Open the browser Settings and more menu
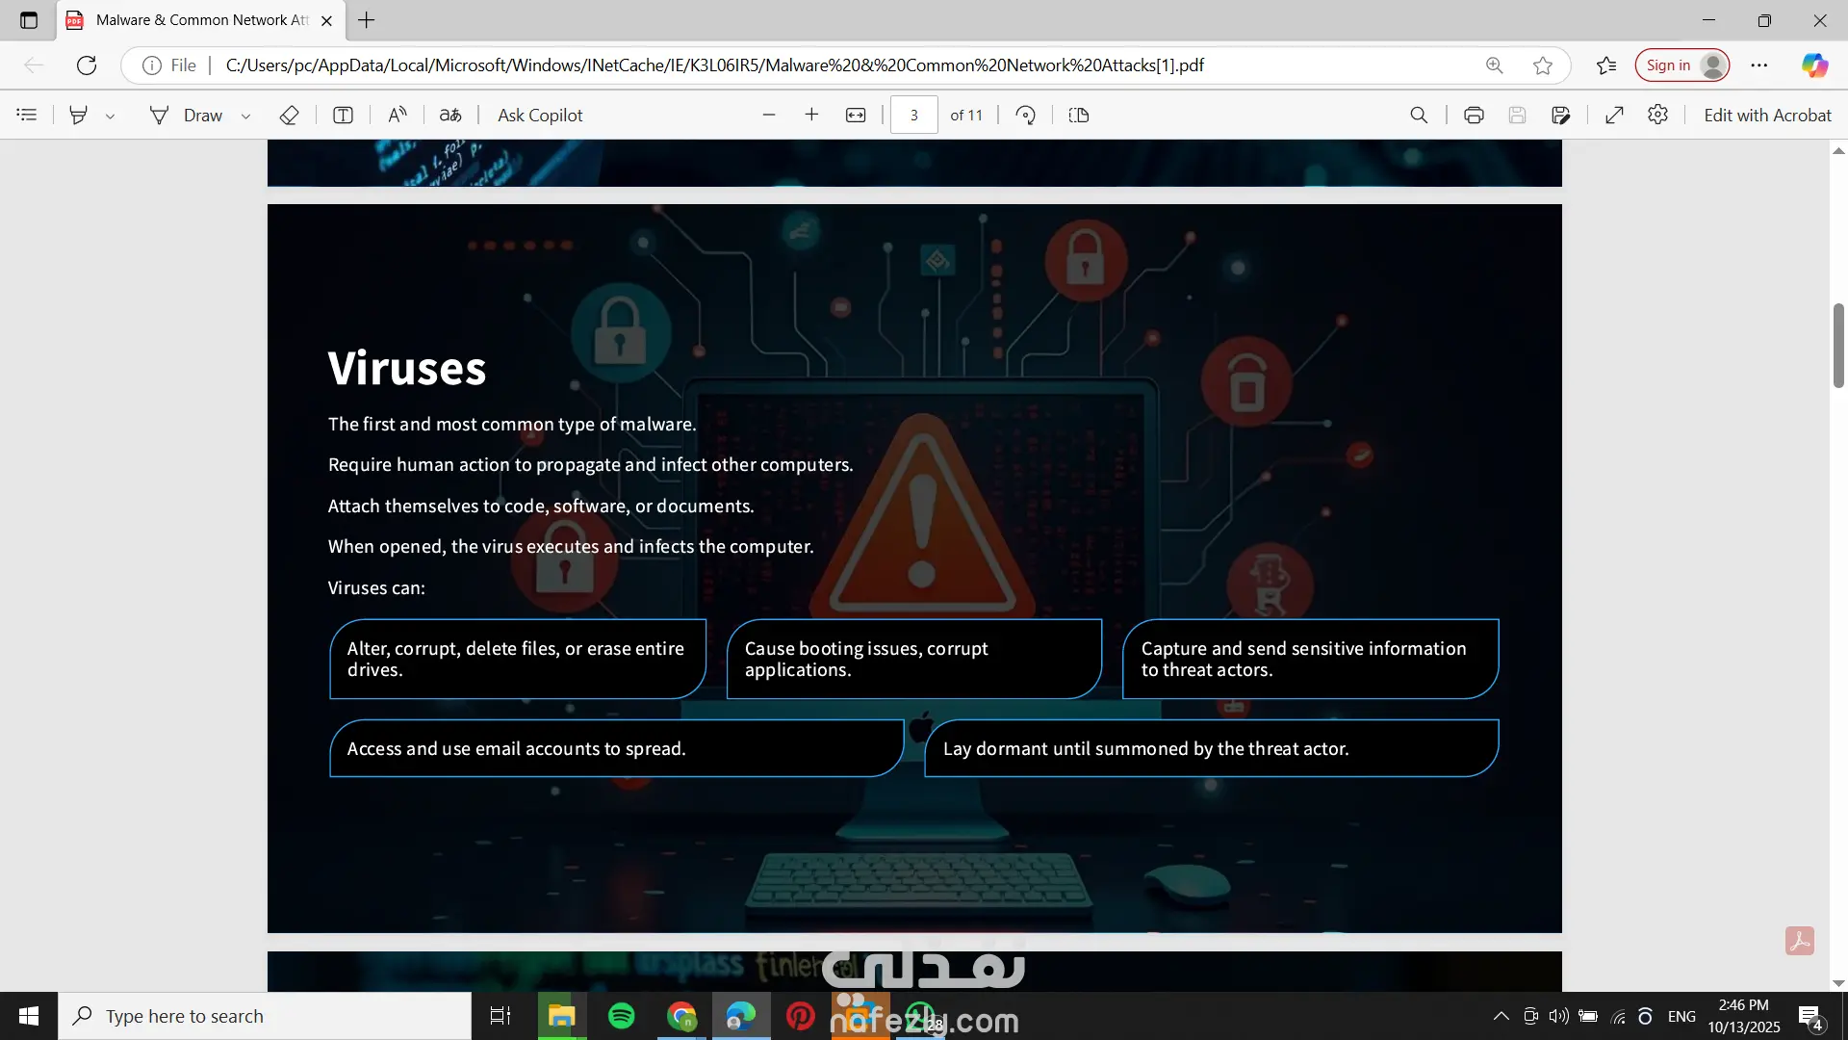 [x=1759, y=65]
